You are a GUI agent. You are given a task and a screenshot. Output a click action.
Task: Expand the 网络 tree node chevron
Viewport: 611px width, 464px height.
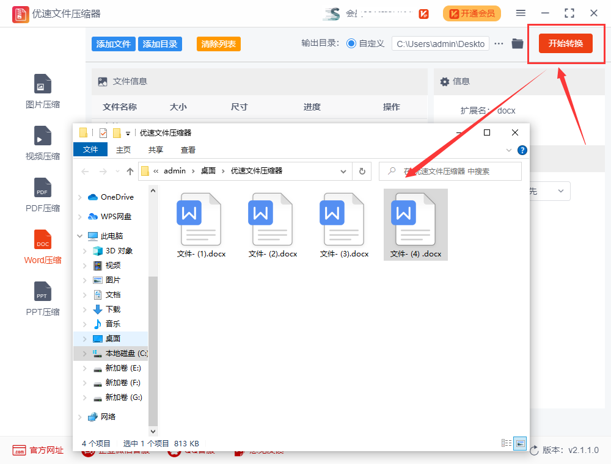(x=80, y=417)
